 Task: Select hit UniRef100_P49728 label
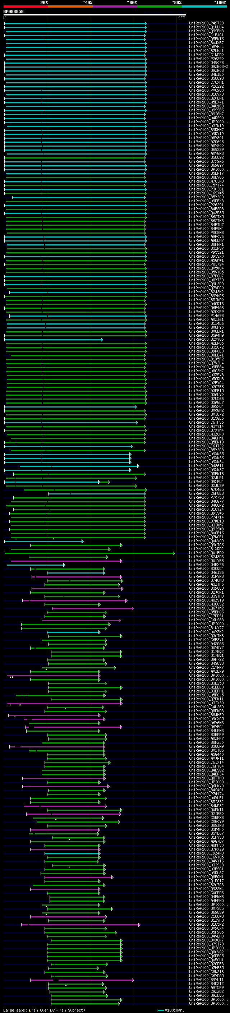coord(206,23)
